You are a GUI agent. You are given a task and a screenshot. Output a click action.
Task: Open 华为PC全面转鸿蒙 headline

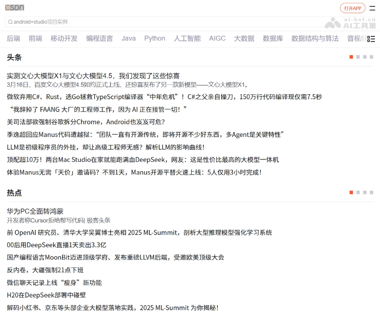coord(35,211)
